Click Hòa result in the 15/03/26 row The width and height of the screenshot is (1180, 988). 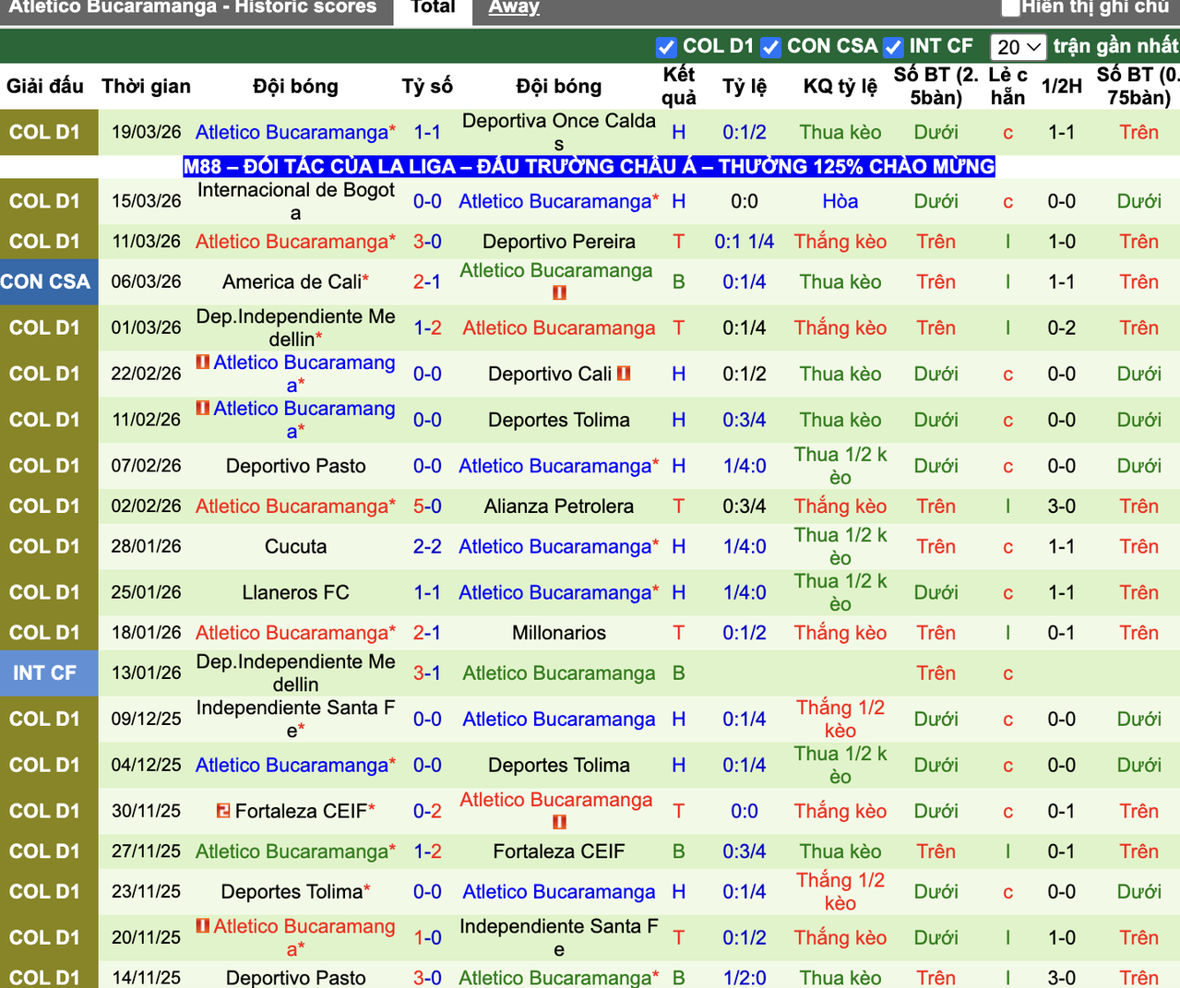pyautogui.click(x=840, y=201)
